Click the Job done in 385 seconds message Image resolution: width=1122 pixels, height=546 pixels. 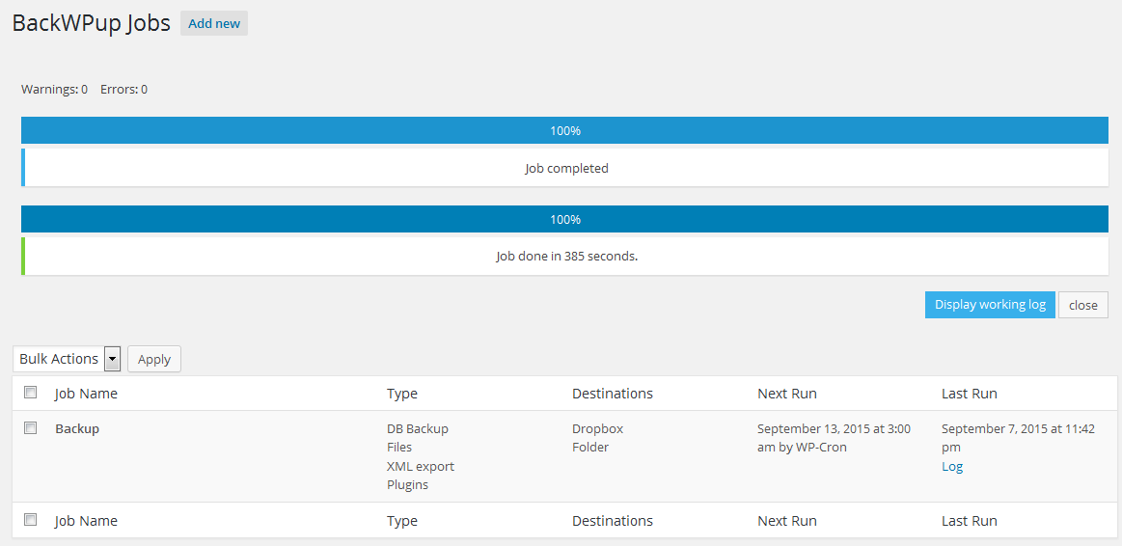tap(566, 257)
